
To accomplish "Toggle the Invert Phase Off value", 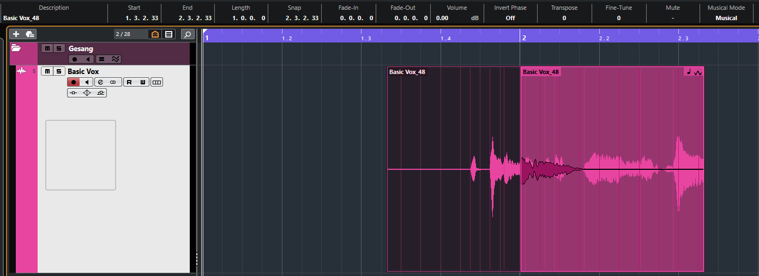I will pyautogui.click(x=510, y=18).
